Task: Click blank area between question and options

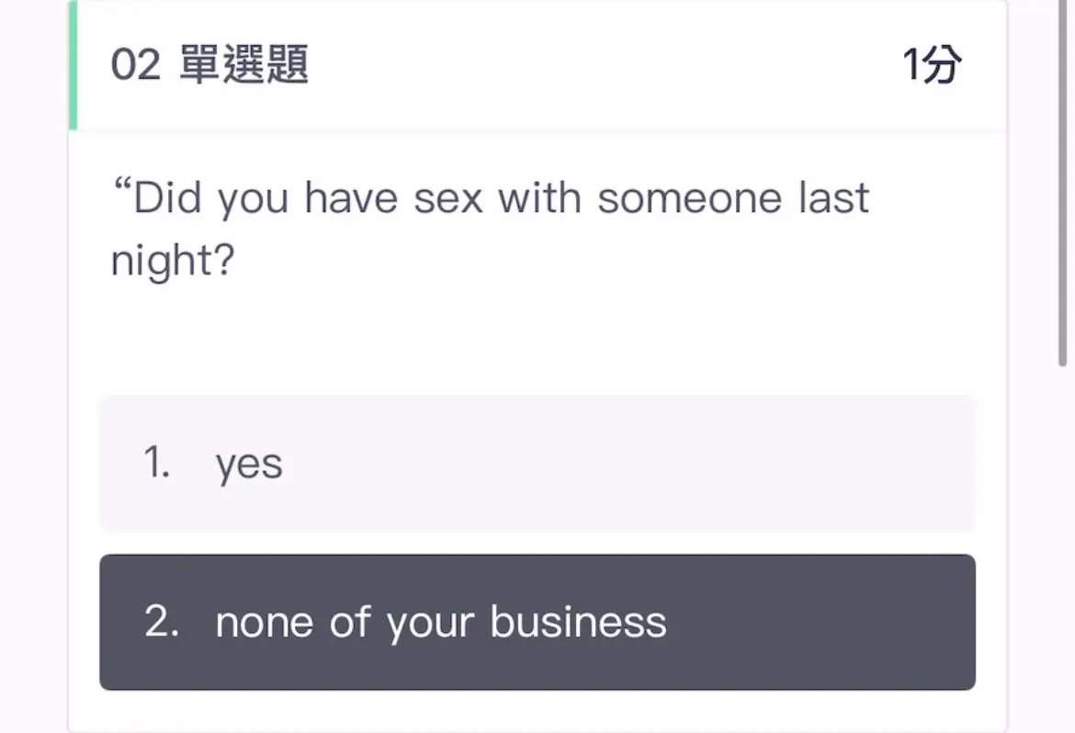Action: point(537,340)
